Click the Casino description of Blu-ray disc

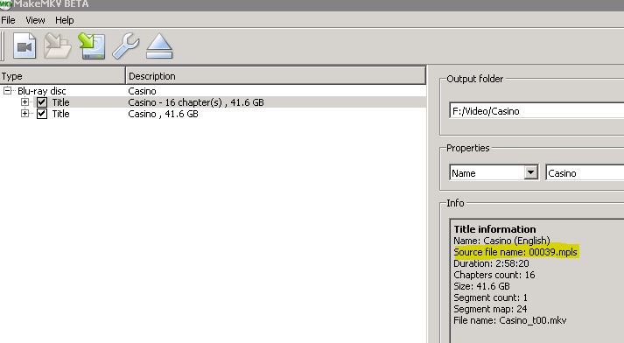pos(142,91)
